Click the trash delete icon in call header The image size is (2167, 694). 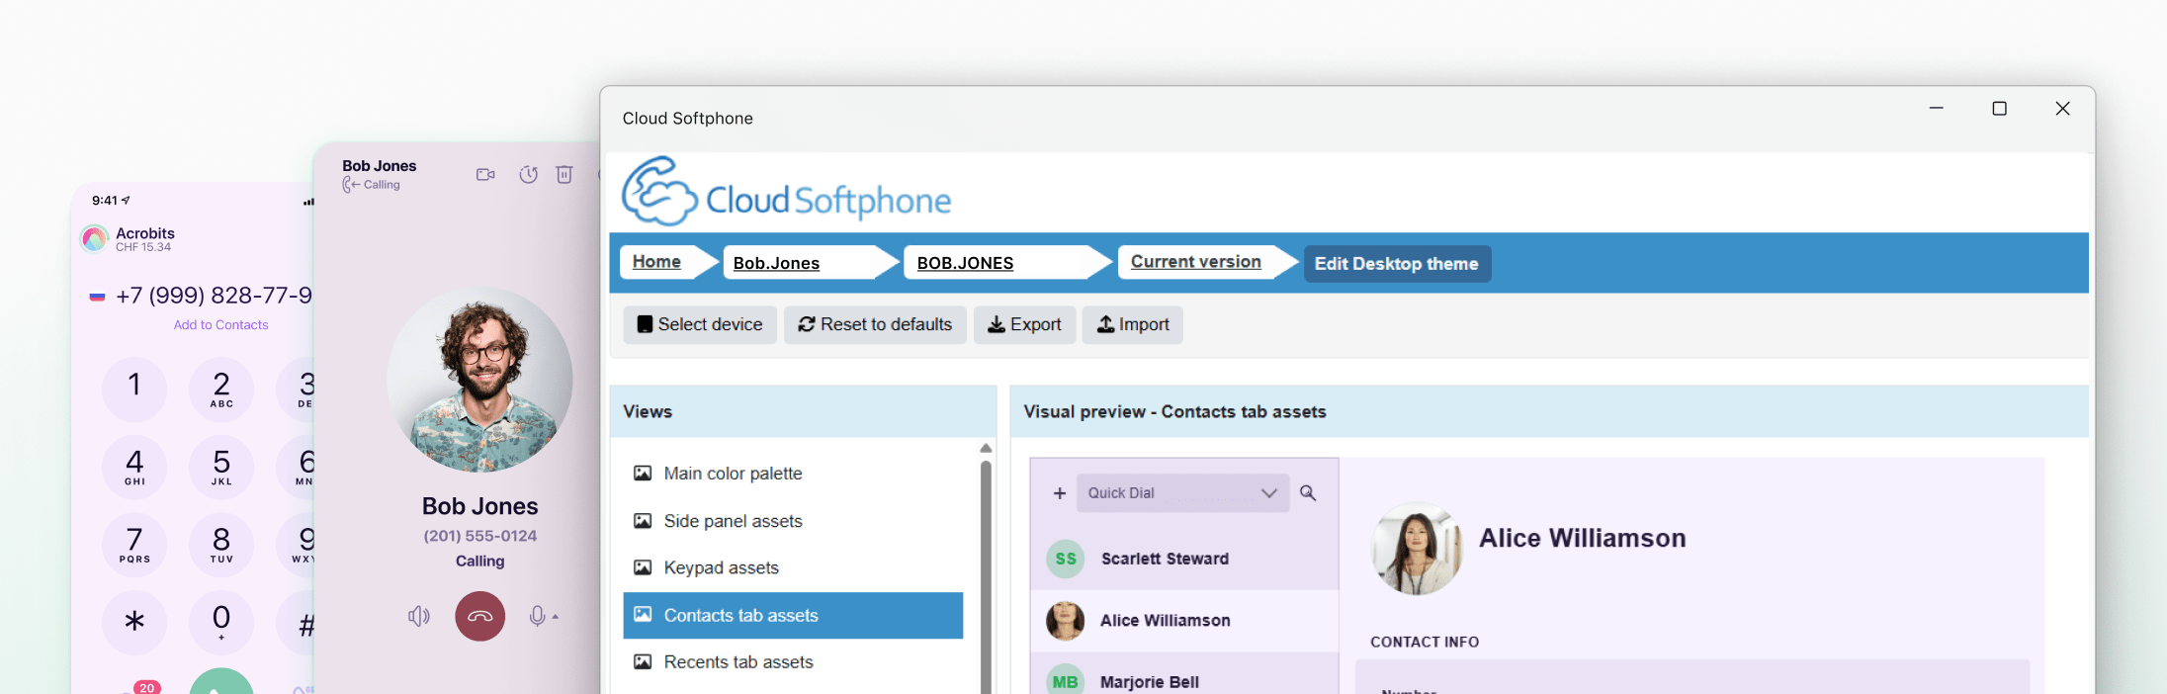pyautogui.click(x=564, y=175)
